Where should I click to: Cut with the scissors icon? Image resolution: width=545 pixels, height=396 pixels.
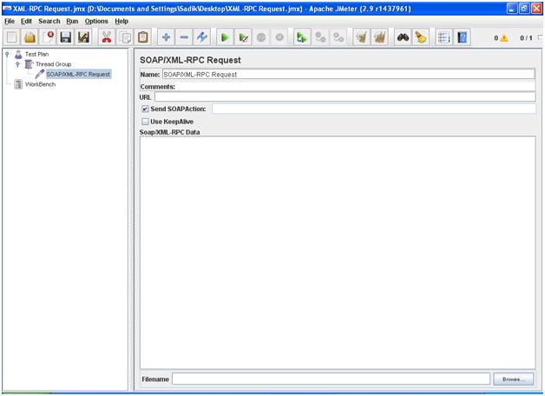[107, 37]
